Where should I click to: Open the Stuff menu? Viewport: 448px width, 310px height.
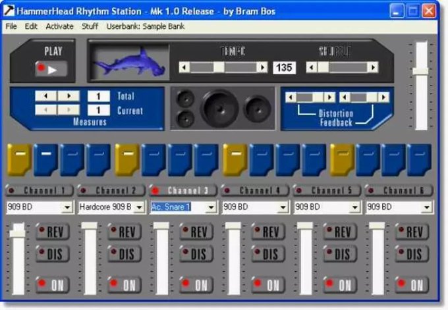pyautogui.click(x=90, y=26)
